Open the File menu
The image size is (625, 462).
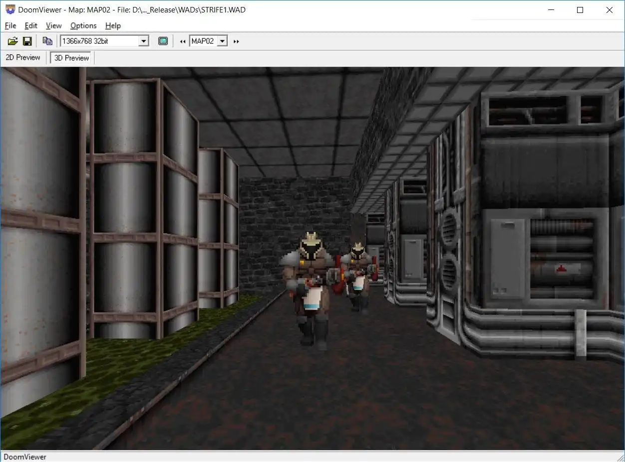(10, 25)
